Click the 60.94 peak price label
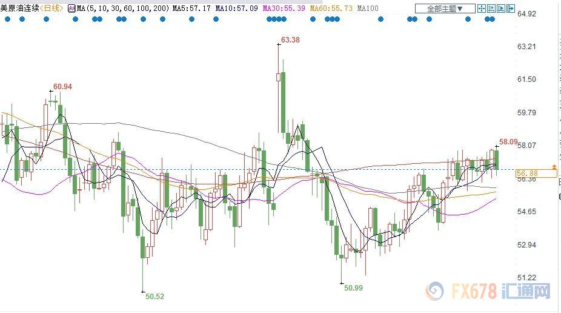This screenshot has width=561, height=313. point(62,86)
